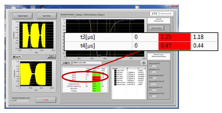
Task: Click the ASK Mod. Depth [%] row label
Action: (74, 86)
